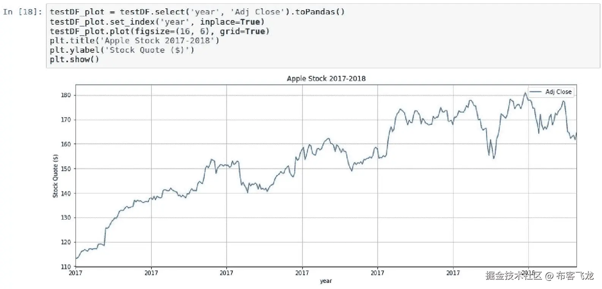
Task: Click the set_index code line
Action: [x=157, y=22]
